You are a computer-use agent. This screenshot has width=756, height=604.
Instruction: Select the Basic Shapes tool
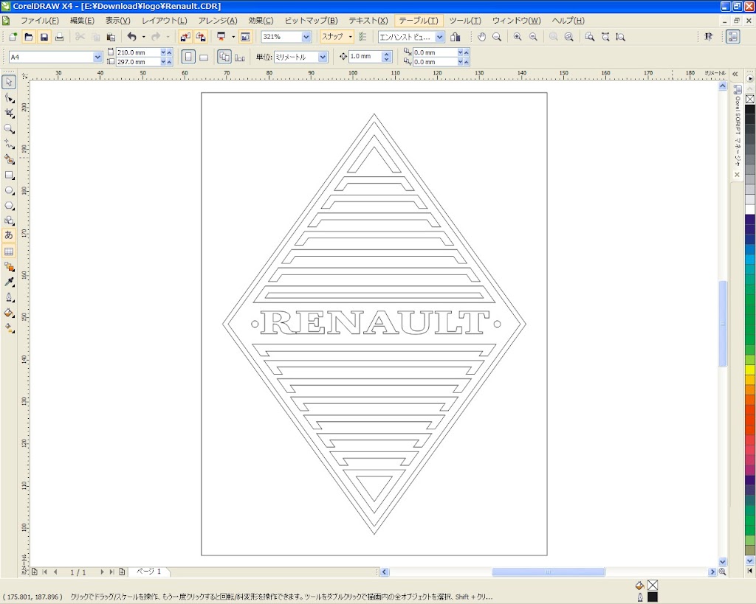(9, 221)
